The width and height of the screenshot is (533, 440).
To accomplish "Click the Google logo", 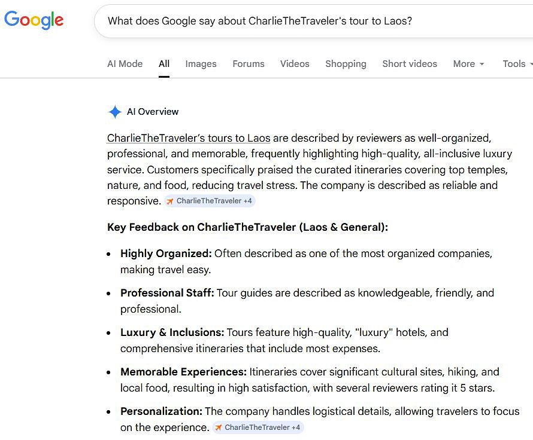I will (34, 20).
